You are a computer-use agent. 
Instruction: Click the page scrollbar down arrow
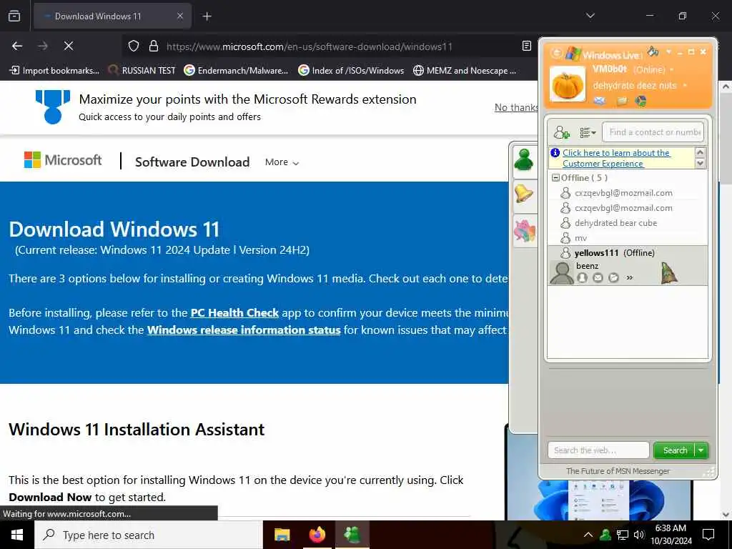pyautogui.click(x=726, y=514)
